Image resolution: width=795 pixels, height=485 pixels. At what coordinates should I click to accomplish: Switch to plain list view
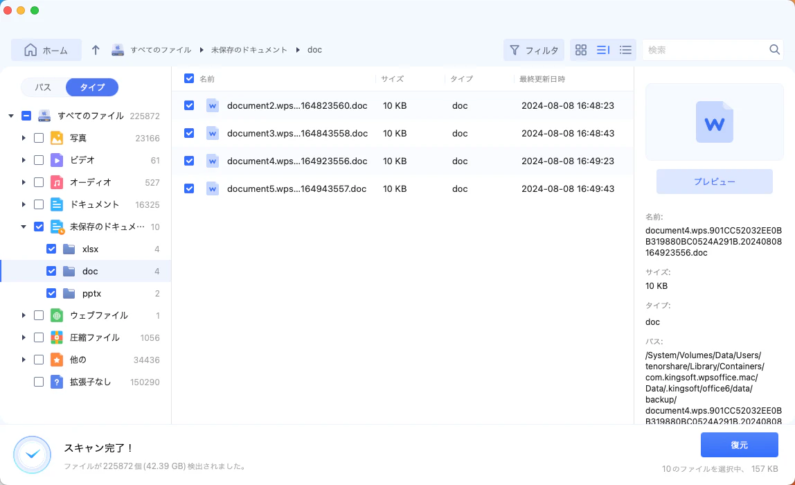(625, 50)
